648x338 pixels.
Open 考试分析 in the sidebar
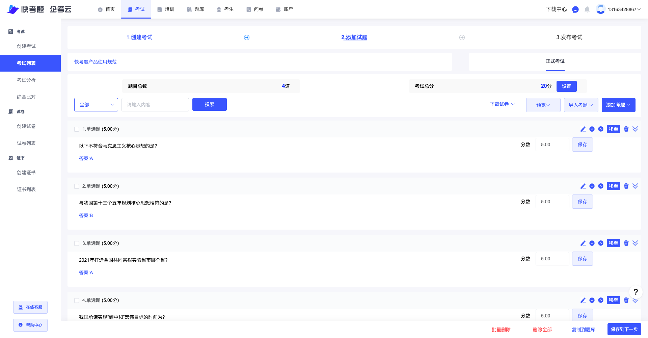(x=26, y=80)
